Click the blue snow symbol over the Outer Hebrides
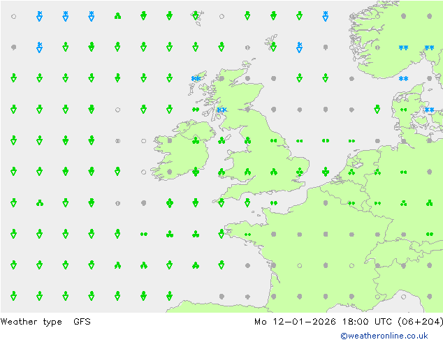443x342 pixels. [196, 79]
